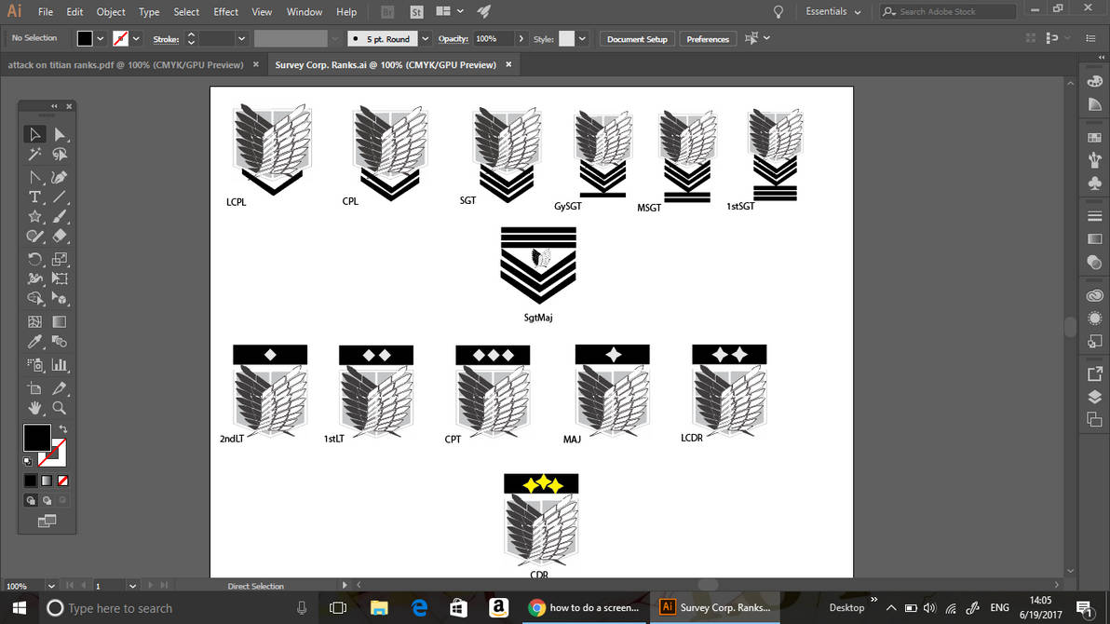This screenshot has height=624, width=1110.
Task: Click the Style swatch in control bar
Action: [566, 39]
